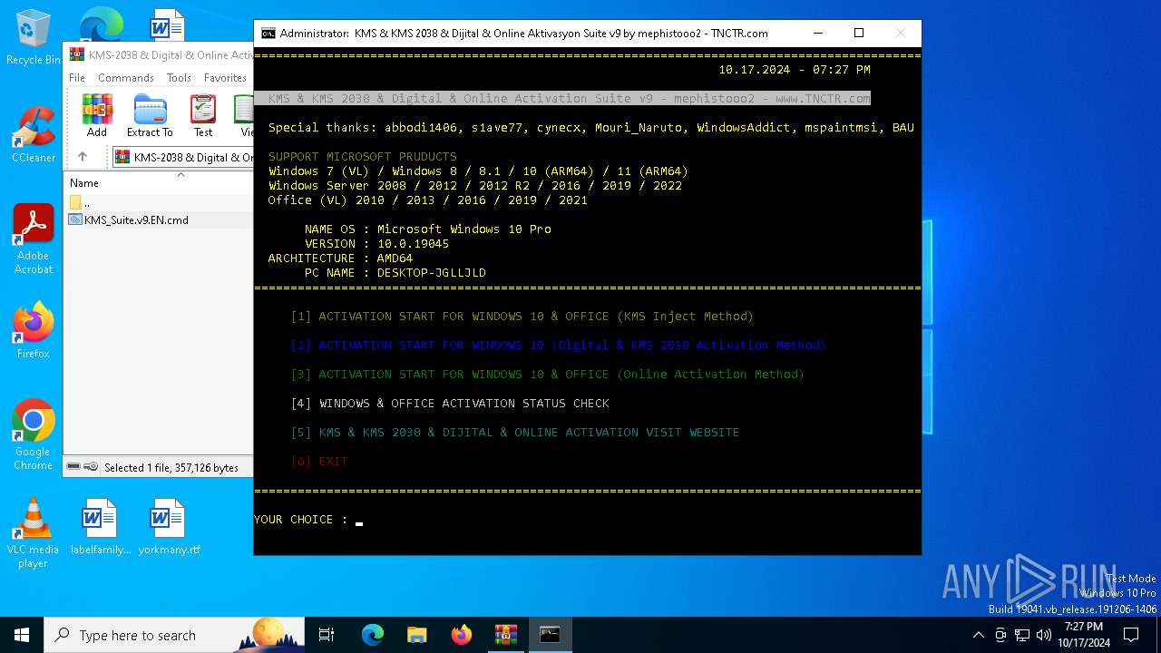Click the Add icon in WinRAR toolbar
Image resolution: width=1161 pixels, height=653 pixels.
point(97,115)
